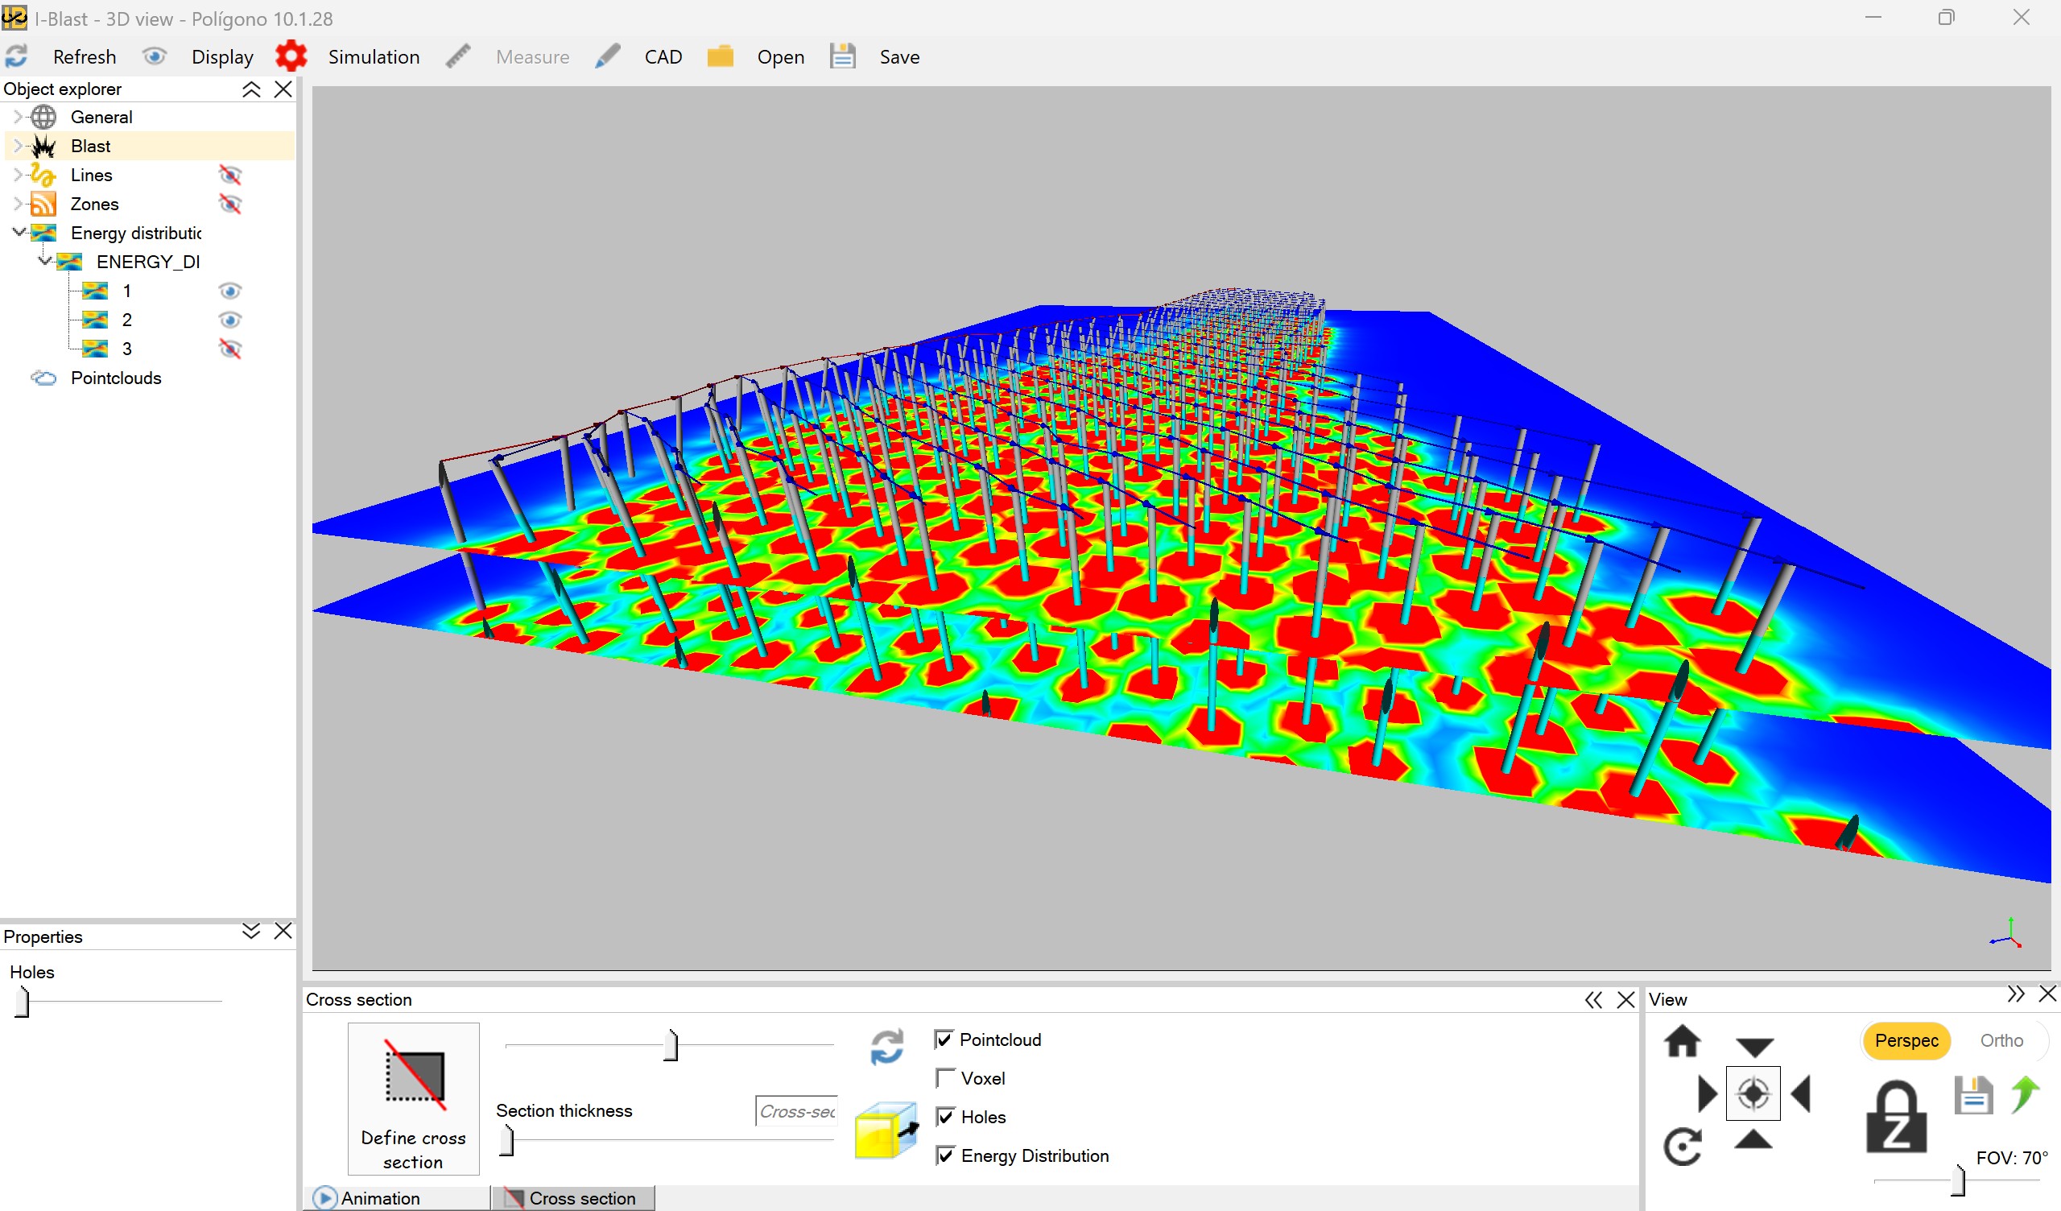
Task: Click the home view icon
Action: [x=1684, y=1042]
